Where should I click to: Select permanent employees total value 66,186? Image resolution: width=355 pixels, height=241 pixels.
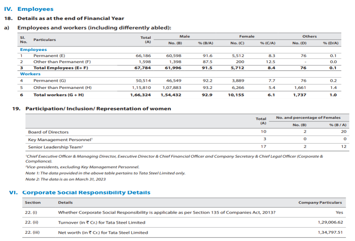click(143, 55)
